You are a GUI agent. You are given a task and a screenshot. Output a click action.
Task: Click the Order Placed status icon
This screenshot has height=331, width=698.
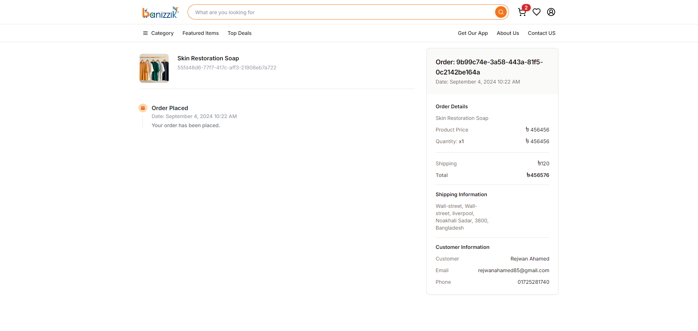(x=143, y=108)
